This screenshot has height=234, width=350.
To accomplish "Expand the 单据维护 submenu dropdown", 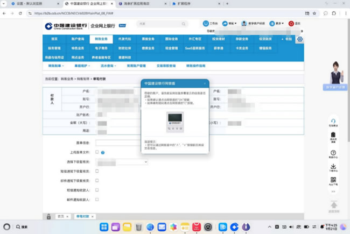I will point(82,66).
